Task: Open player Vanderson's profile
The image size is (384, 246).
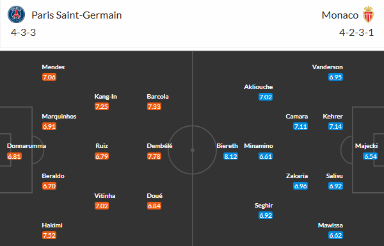Action: tap(328, 67)
